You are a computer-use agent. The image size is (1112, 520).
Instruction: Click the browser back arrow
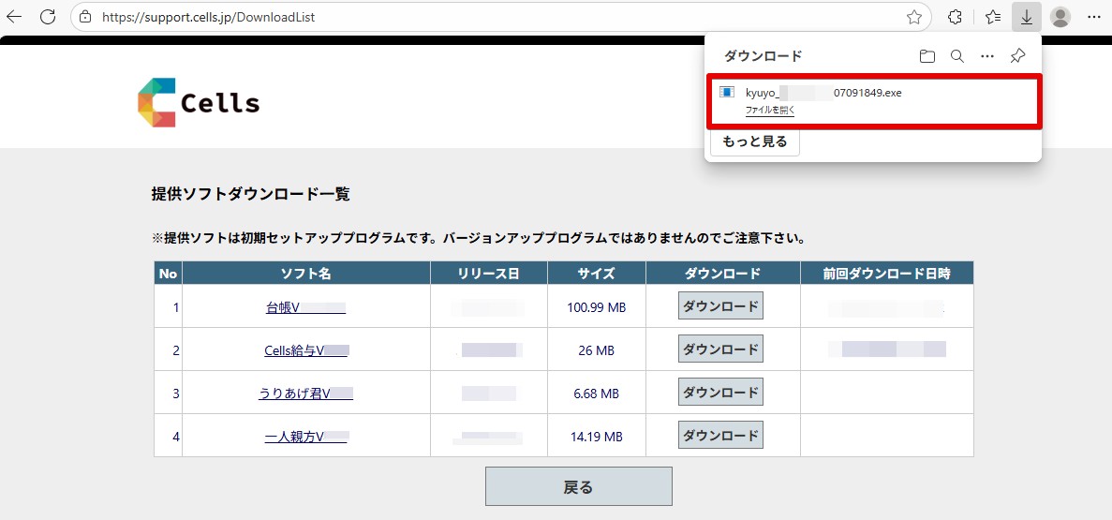(x=14, y=17)
